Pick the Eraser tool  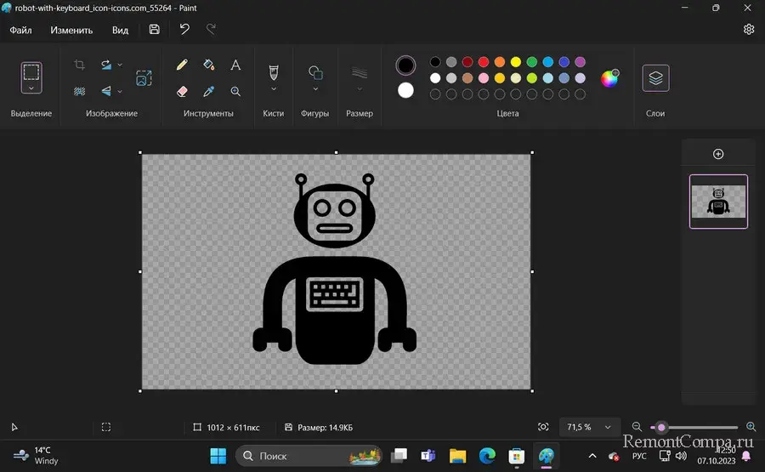coord(182,91)
